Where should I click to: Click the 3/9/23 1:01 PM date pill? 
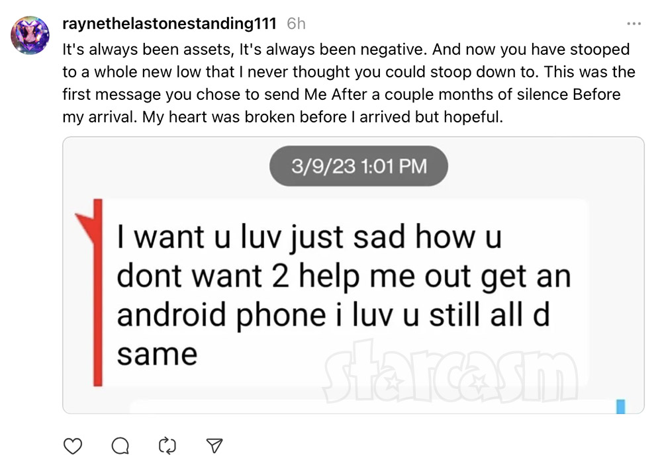[x=359, y=166]
